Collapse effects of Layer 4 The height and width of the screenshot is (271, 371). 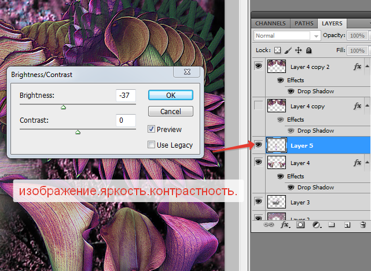(367, 162)
